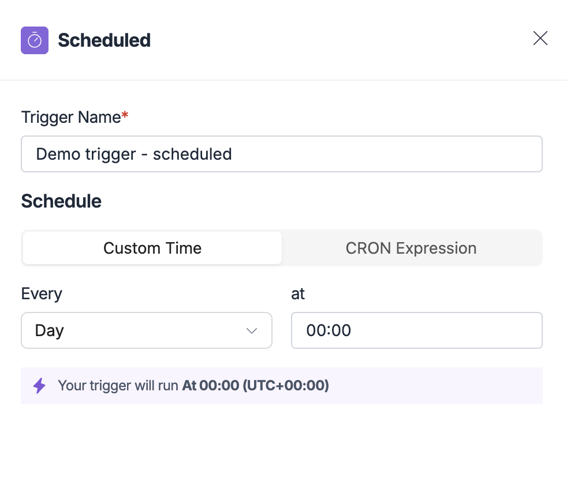Dismiss the dialog with the X button
Image resolution: width=567 pixels, height=482 pixels.
pos(540,38)
